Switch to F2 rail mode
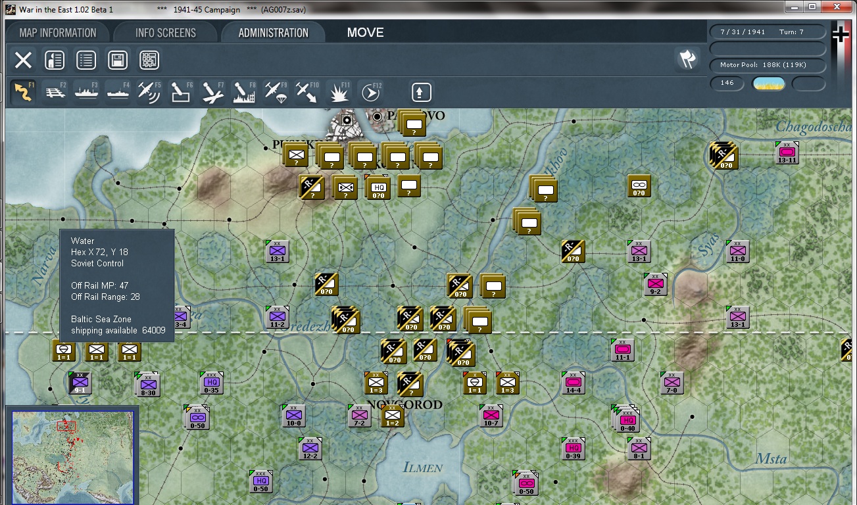857x505 pixels. point(55,92)
